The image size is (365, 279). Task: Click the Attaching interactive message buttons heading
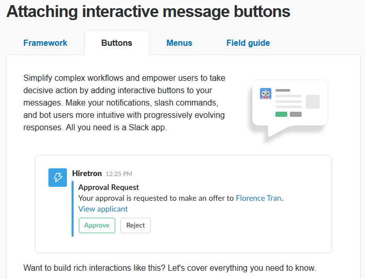[148, 11]
